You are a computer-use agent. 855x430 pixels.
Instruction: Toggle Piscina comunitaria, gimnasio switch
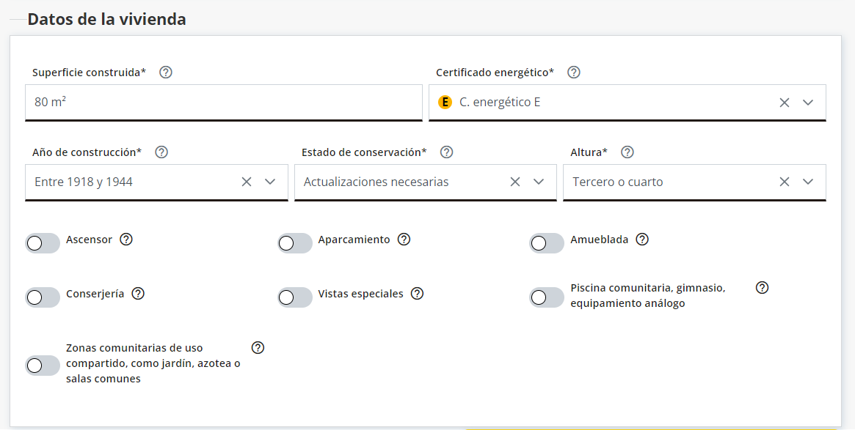click(547, 297)
